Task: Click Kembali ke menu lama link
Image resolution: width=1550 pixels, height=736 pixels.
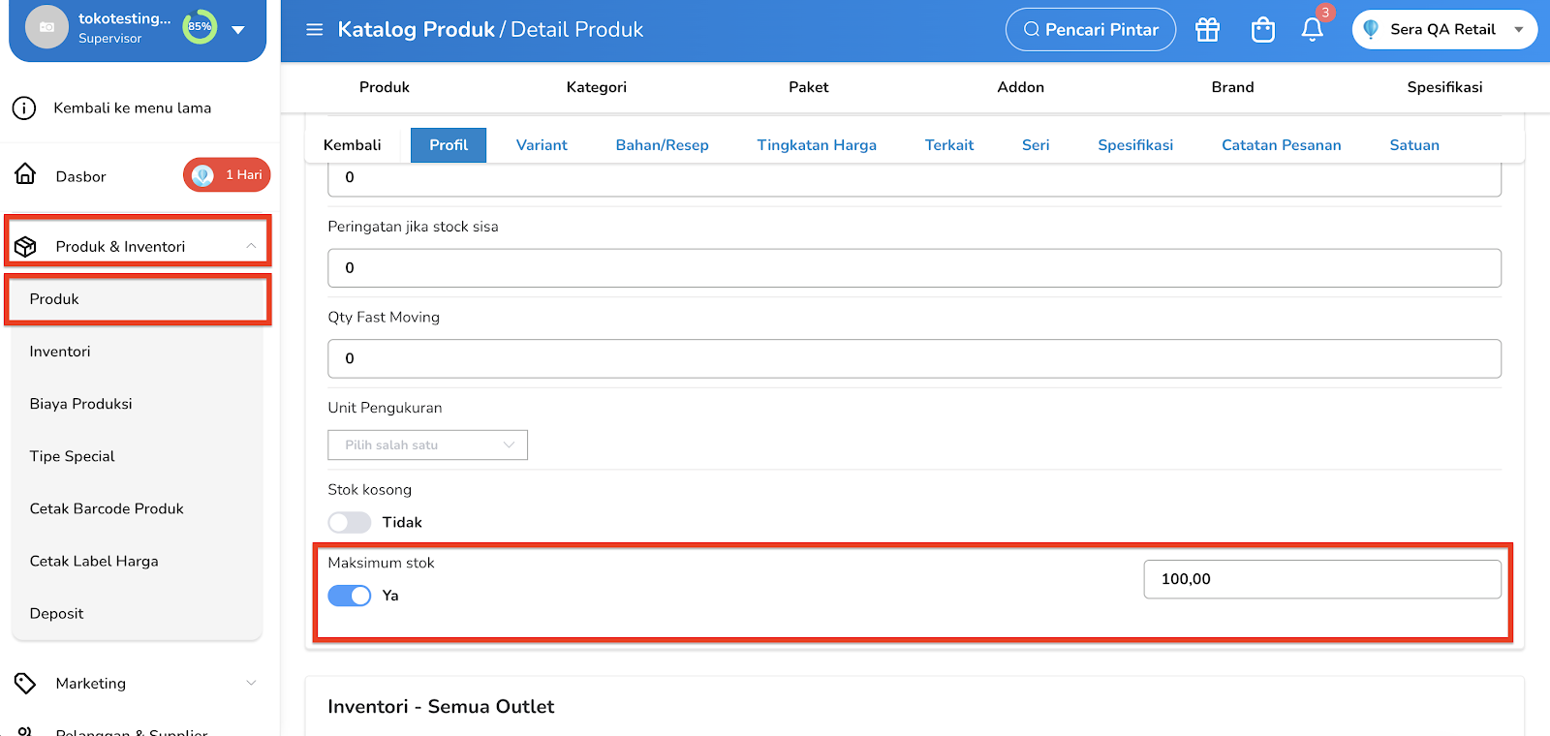Action: coord(133,108)
